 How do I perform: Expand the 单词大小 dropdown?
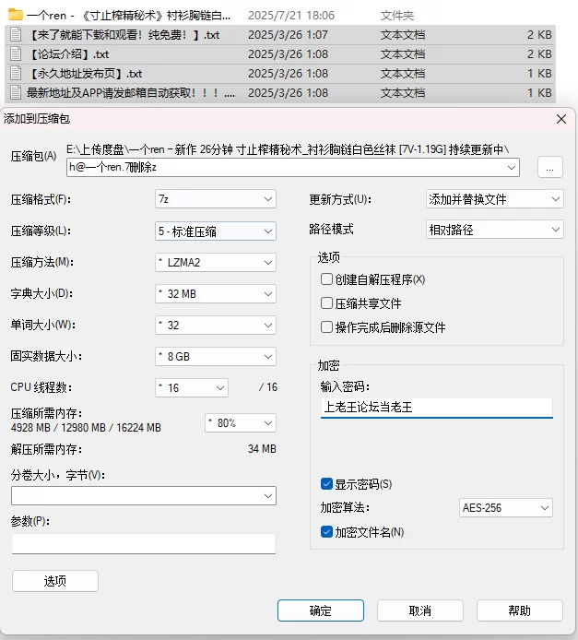click(x=216, y=326)
